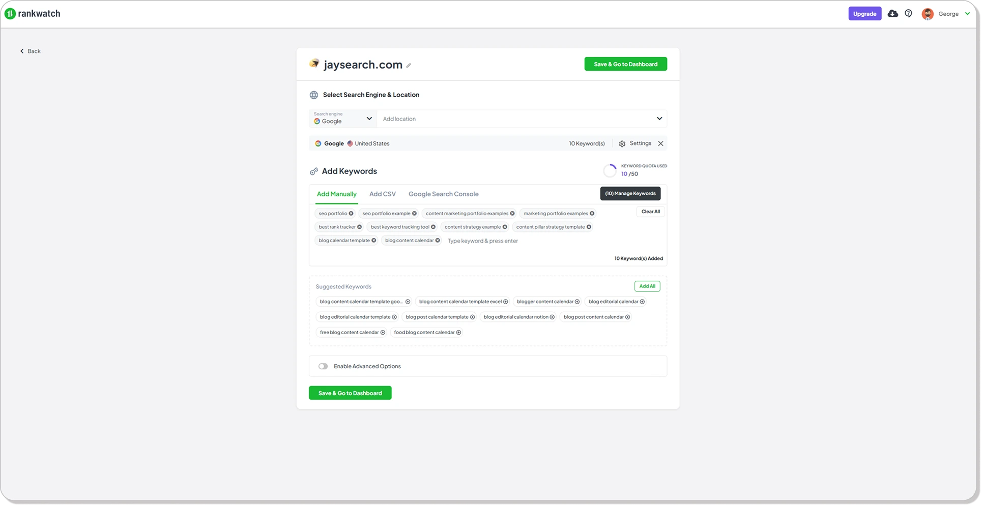Add suggested 'blog content calendar template goo...' keyword
Screen dimensions: 981x505
click(408, 302)
